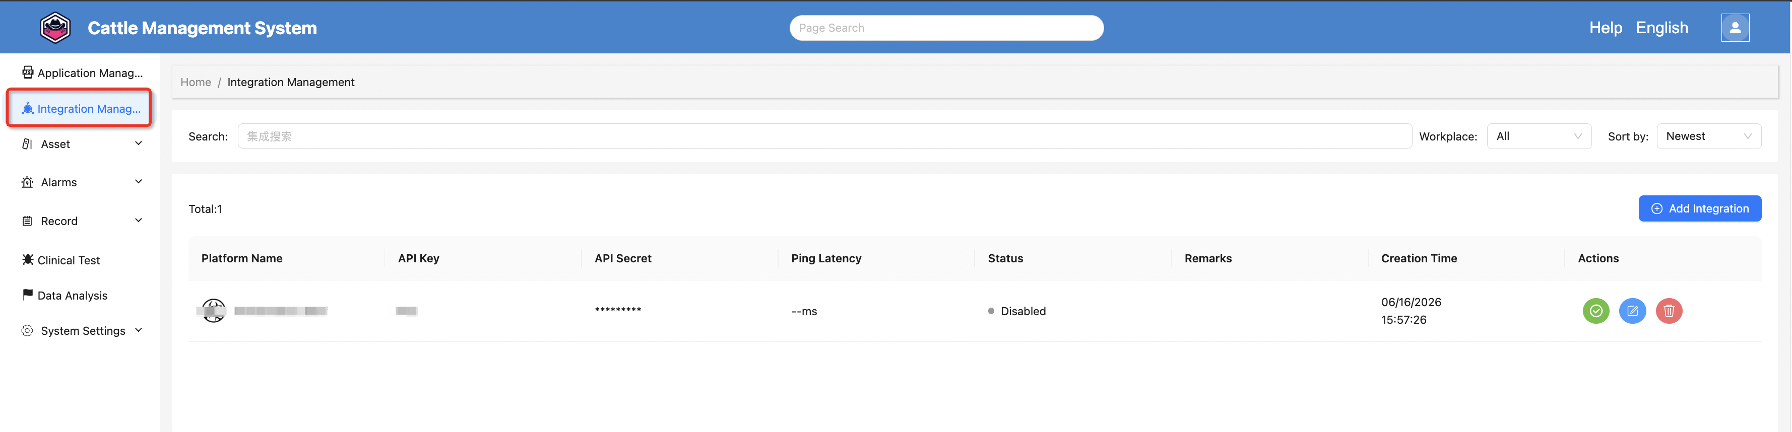The image size is (1792, 432).
Task: Click the Application Management sidebar icon
Action: pyautogui.click(x=28, y=72)
